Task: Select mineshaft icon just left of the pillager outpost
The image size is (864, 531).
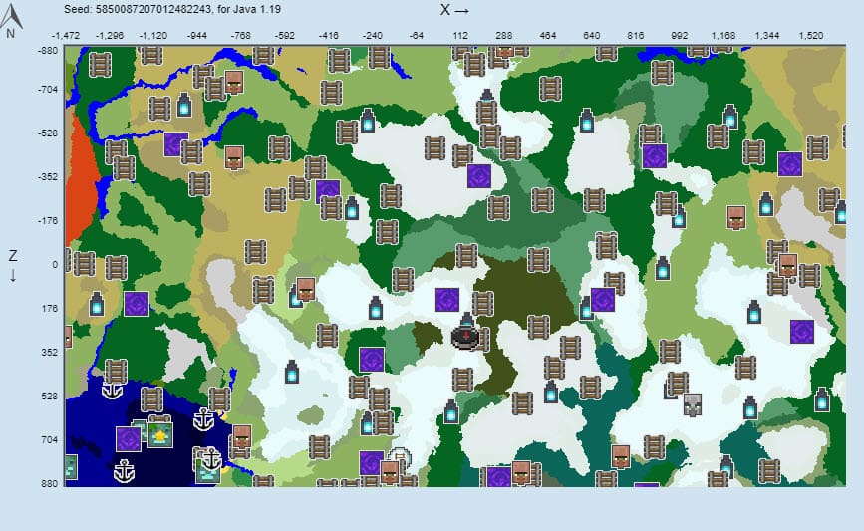Action: coord(678,384)
